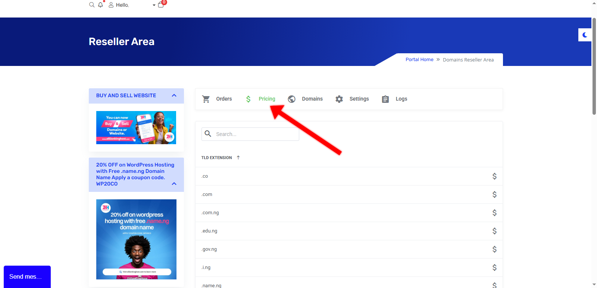Open the notifications bell icon
597x288 pixels.
[100, 5]
